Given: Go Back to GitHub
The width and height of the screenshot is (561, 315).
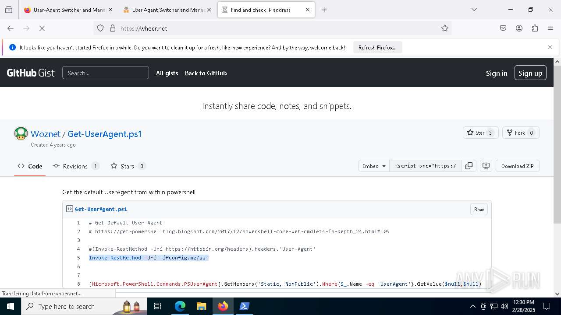Looking at the screenshot, I should 206,73.
